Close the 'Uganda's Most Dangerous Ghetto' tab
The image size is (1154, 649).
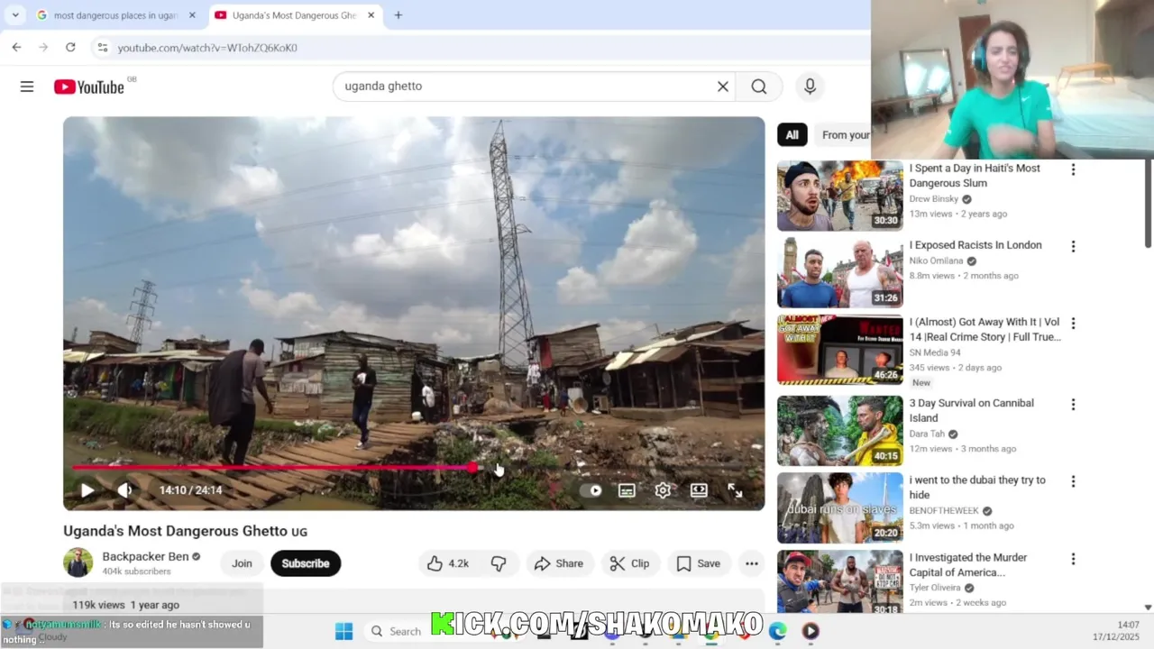point(370,15)
